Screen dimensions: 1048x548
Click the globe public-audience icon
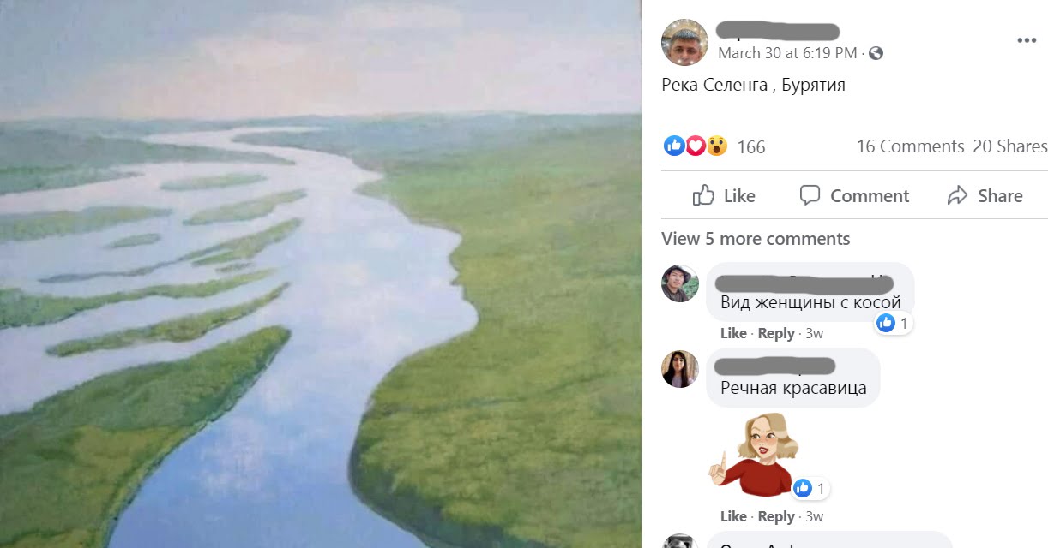coord(876,53)
